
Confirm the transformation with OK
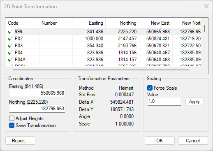160,141
